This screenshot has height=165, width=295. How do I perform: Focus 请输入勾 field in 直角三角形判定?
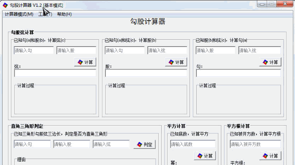point(32,144)
